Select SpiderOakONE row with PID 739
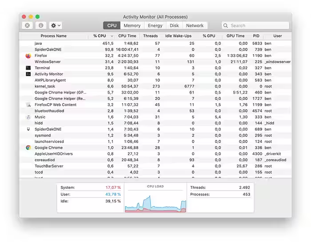This screenshot has height=243, width=311. coord(155,50)
